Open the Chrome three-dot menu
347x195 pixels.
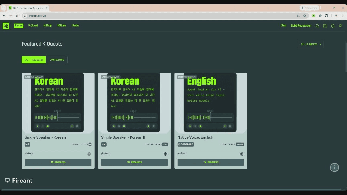click(x=343, y=16)
